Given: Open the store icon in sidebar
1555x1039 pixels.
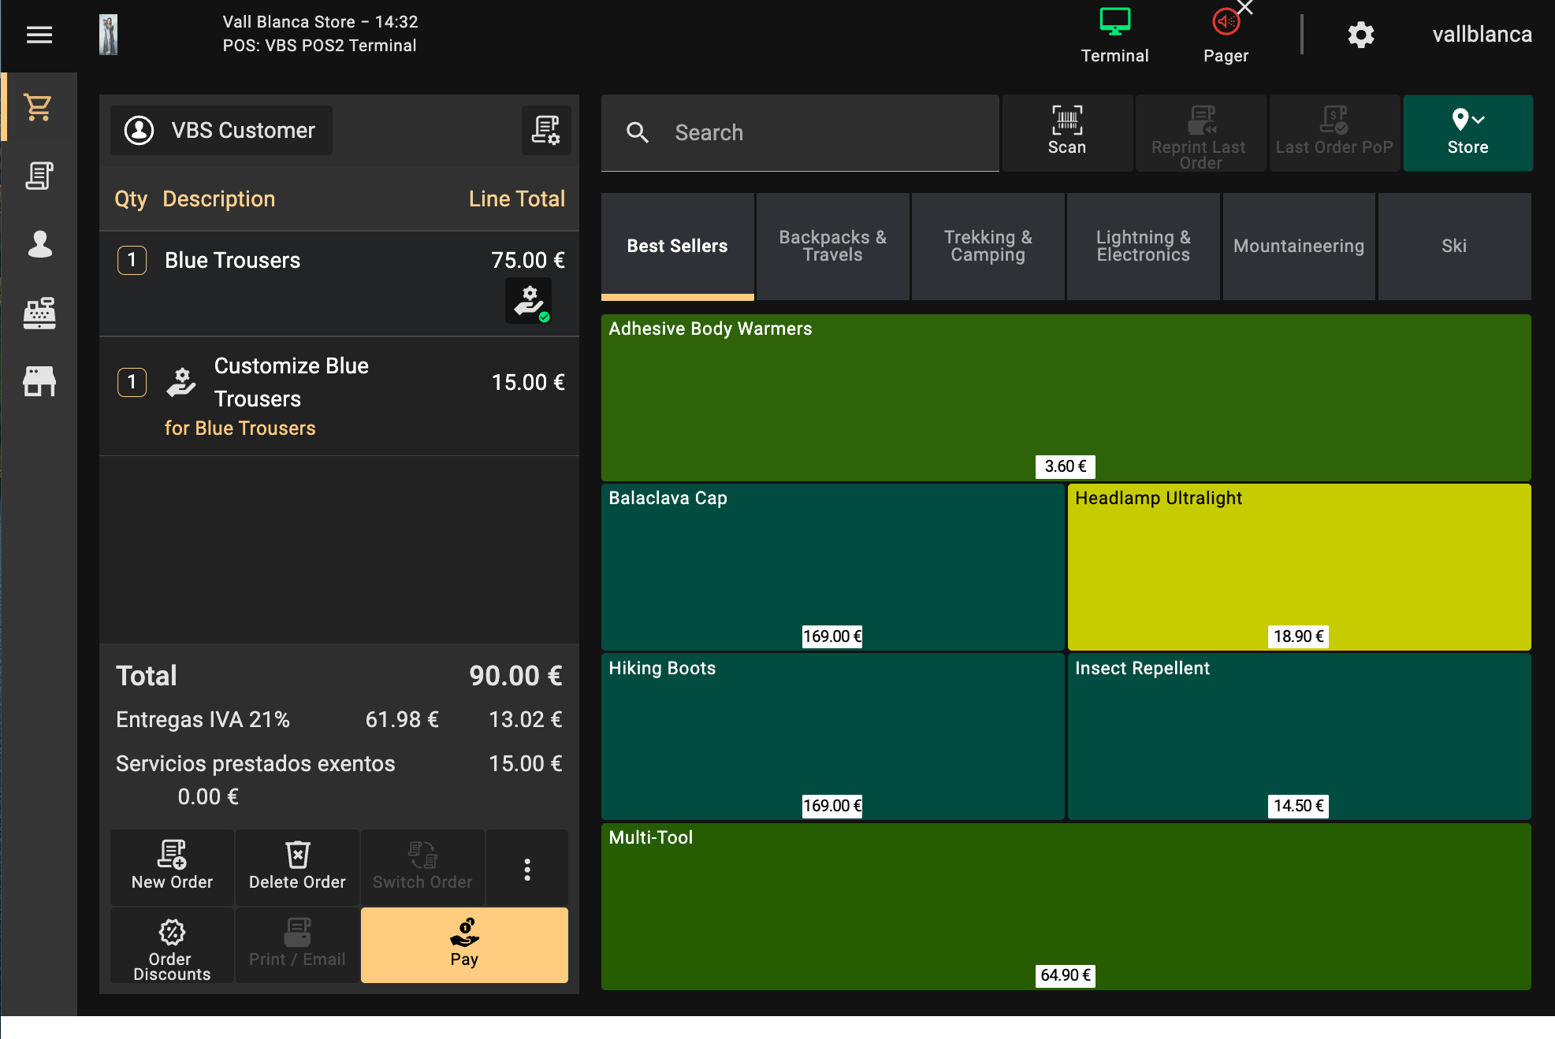Looking at the screenshot, I should pos(39,381).
